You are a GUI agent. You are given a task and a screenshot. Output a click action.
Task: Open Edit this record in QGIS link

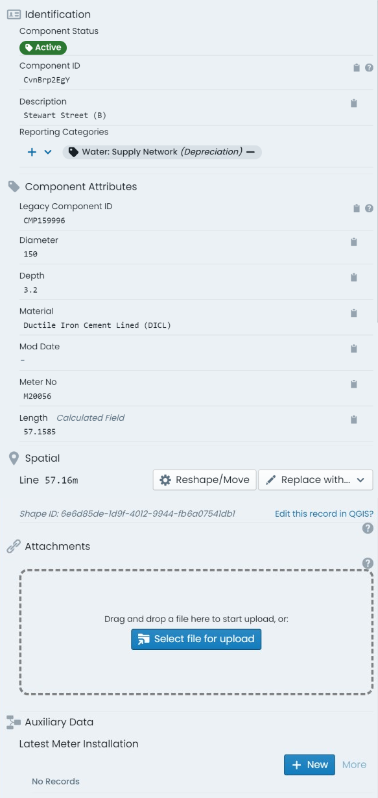324,514
